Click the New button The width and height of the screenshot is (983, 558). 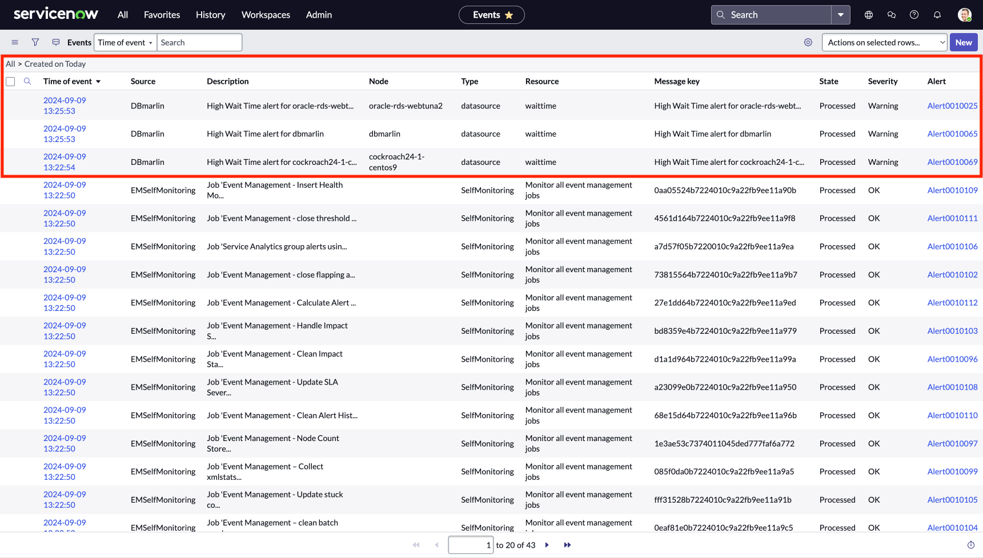[x=964, y=42]
